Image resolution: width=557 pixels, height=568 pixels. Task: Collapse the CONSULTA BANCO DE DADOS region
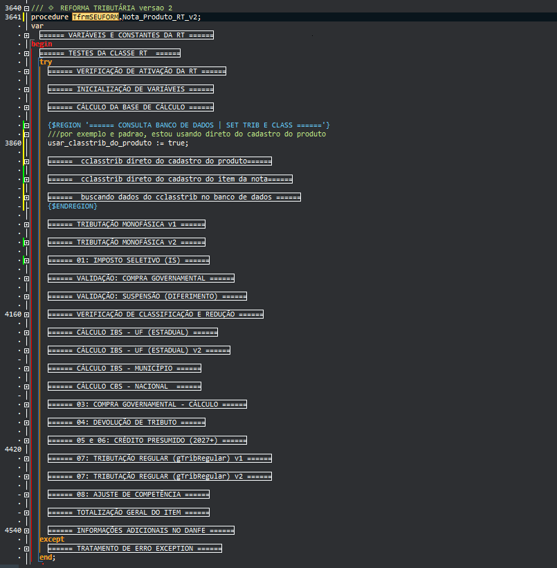coord(26,125)
